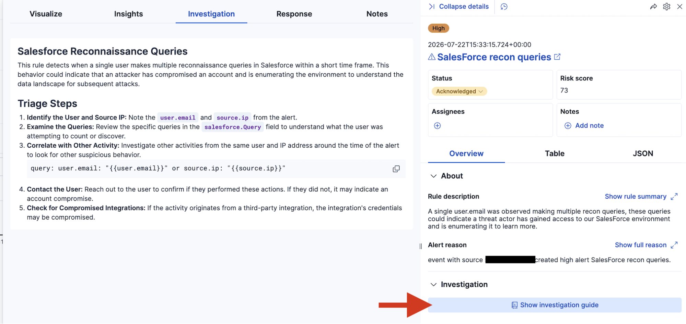Add an assignee with the plus icon

(437, 126)
